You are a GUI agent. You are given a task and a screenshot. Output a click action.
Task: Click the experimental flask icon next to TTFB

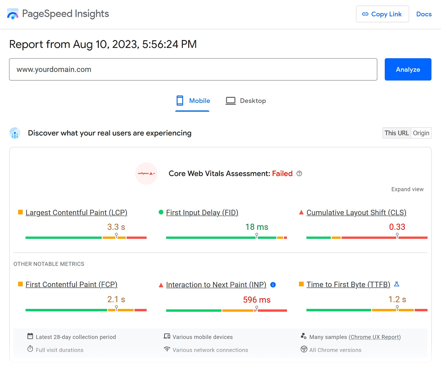click(397, 284)
